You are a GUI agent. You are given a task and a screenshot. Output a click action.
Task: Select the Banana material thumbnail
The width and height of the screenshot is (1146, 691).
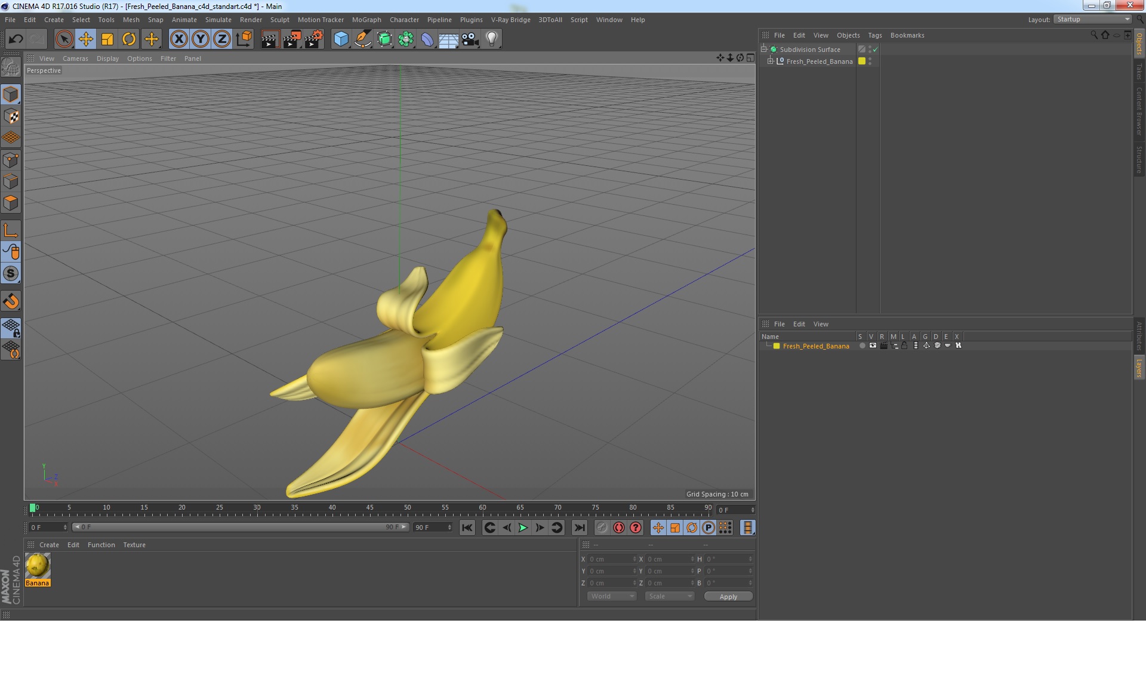click(x=38, y=566)
